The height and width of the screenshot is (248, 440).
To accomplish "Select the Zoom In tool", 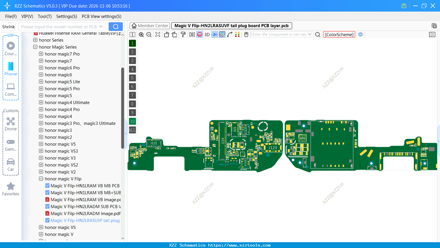I will pyautogui.click(x=141, y=34).
